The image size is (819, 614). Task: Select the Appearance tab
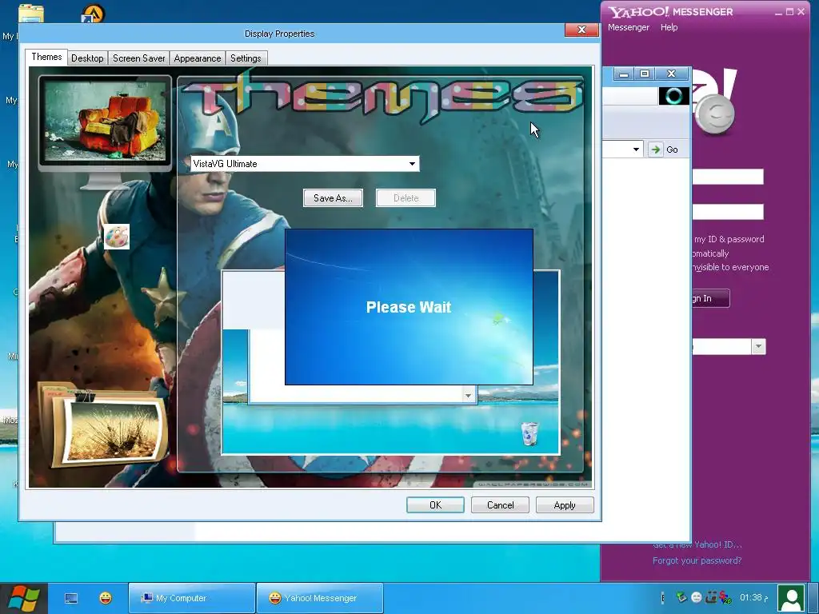click(198, 58)
